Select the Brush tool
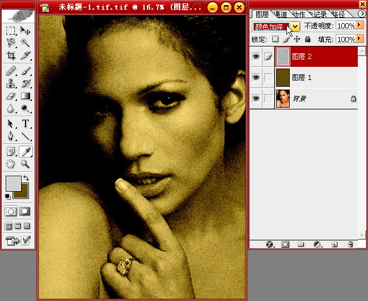 (26, 71)
